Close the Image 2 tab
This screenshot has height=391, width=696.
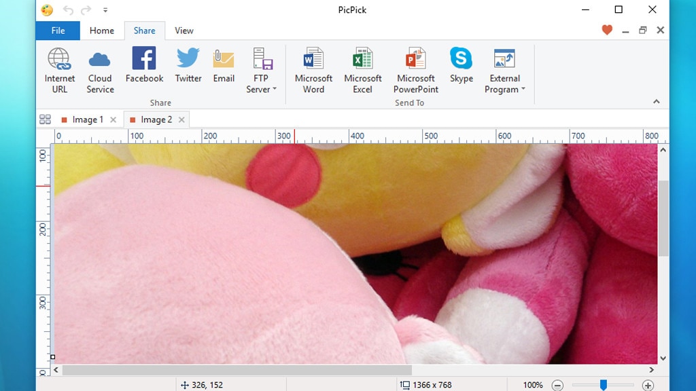181,119
